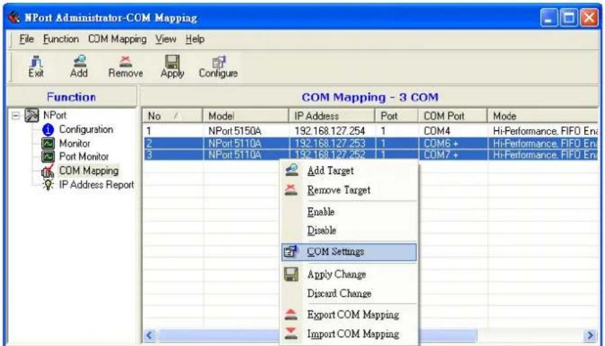Minimize the NPort Administrator window
605x346 pixels.
(x=549, y=17)
